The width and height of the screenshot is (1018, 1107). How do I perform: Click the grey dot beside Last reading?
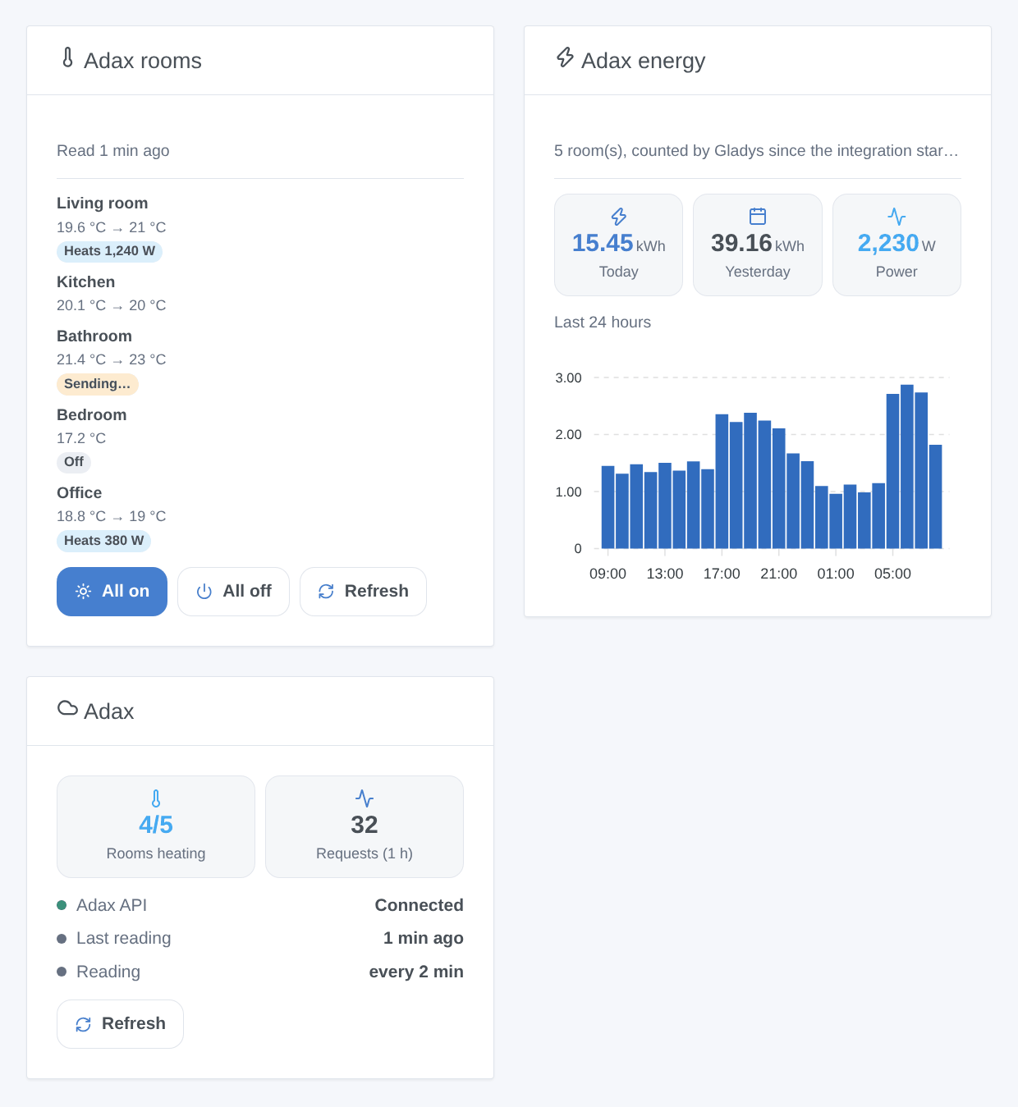pyautogui.click(x=62, y=939)
